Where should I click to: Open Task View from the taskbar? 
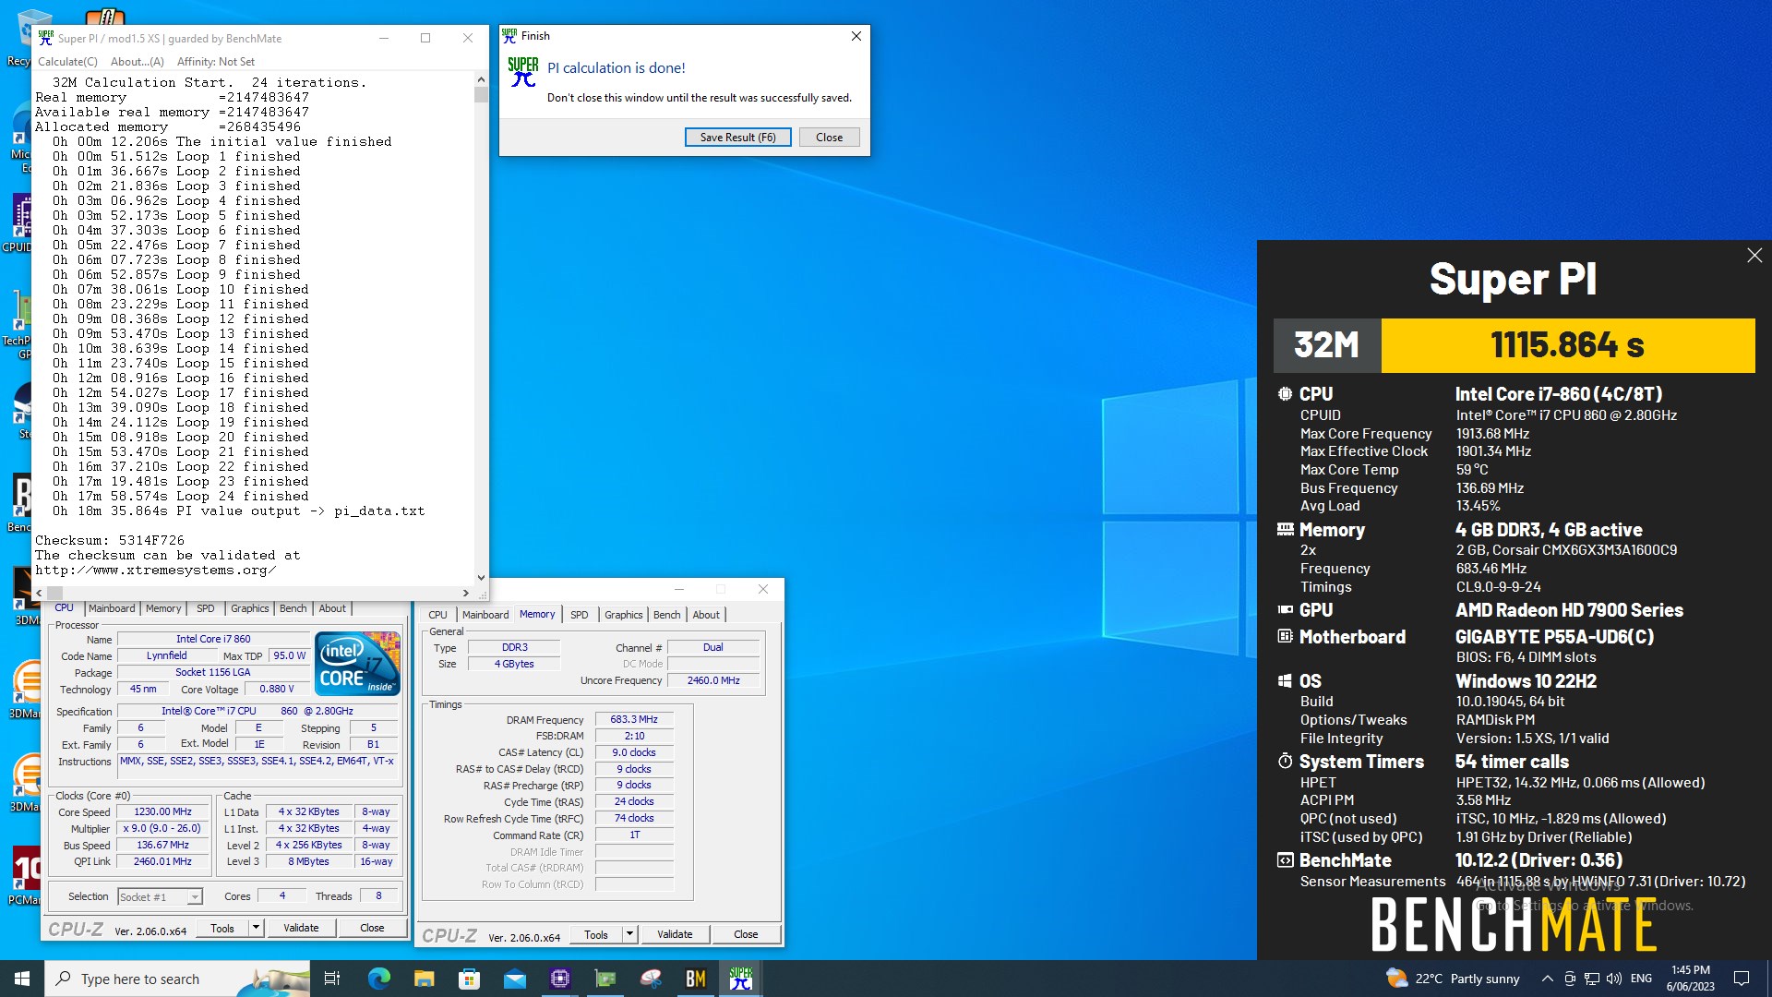click(x=332, y=979)
